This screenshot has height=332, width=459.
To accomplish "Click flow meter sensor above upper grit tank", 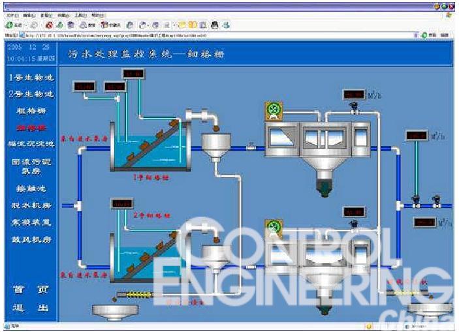I will tap(354, 108).
